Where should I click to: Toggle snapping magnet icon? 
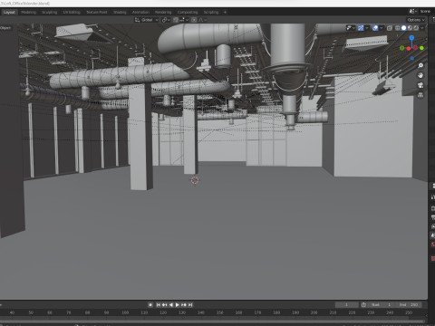176,20
